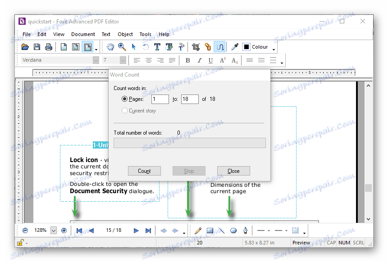Click the chain Link tool icon
Viewport: 388px width, 262px height.
pyautogui.click(x=208, y=47)
